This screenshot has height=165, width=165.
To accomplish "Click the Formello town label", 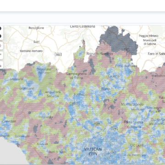I will point(81,94).
